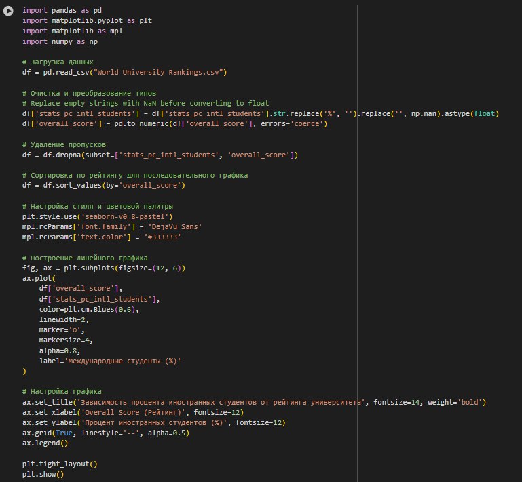Image resolution: width=522 pixels, height=482 pixels.
Task: Click the alpha=0.8 line
Action: pyautogui.click(x=60, y=350)
